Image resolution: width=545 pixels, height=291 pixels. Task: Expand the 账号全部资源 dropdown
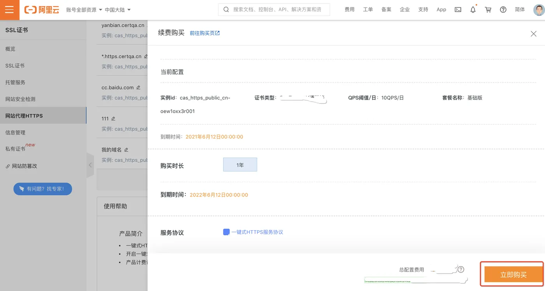[x=84, y=10]
